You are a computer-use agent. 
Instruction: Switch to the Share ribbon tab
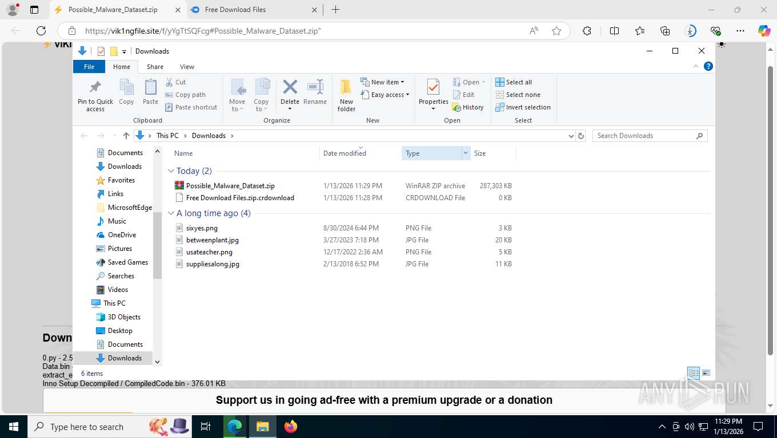[x=155, y=67]
